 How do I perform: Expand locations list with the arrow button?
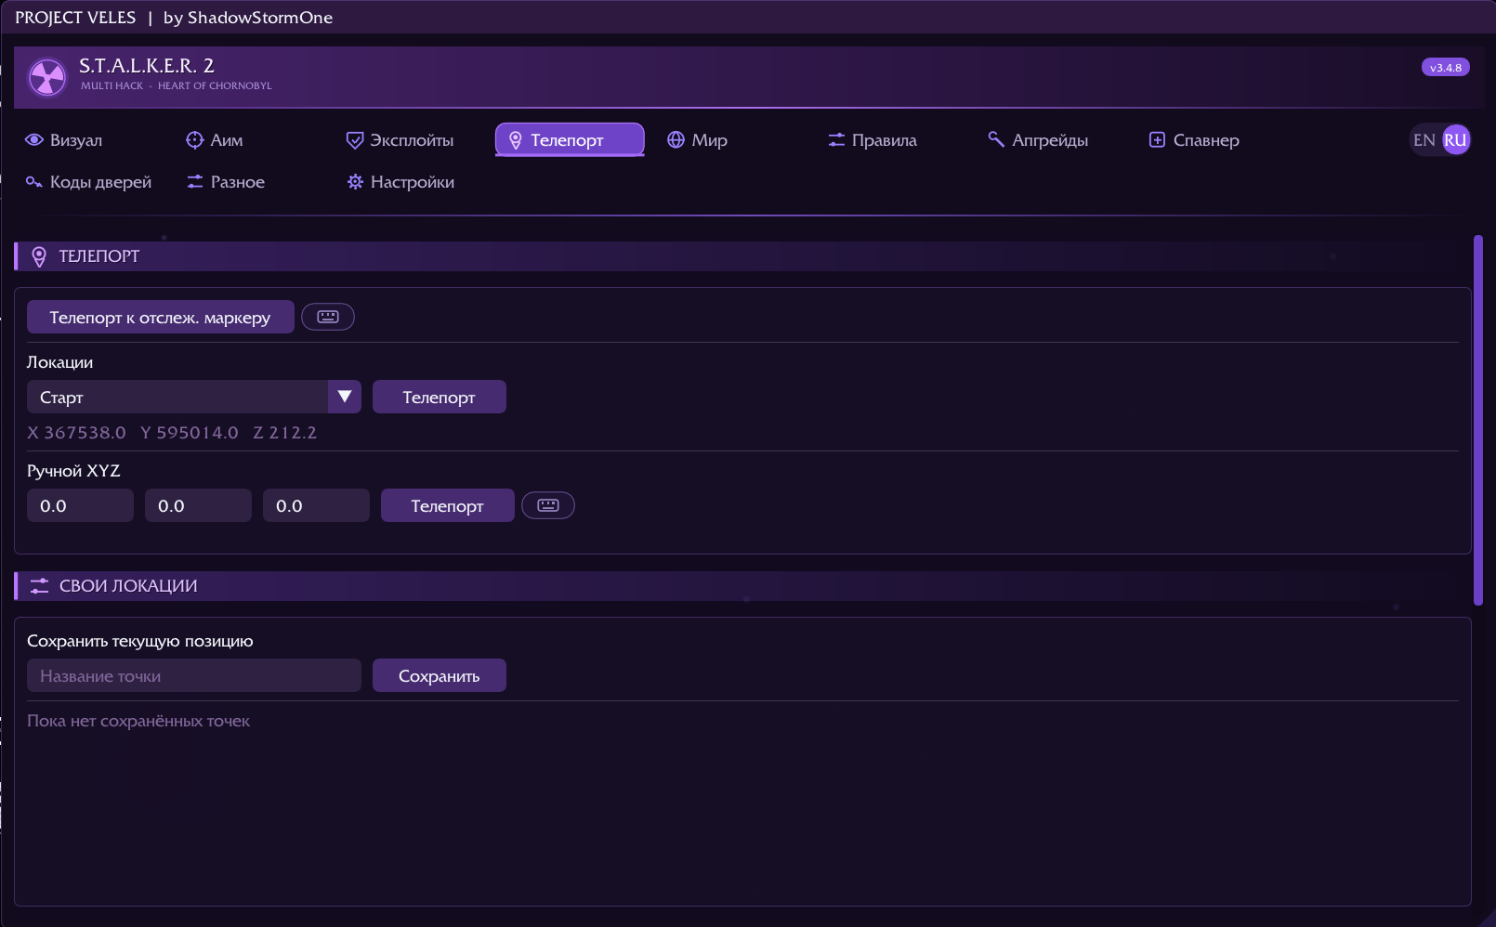click(345, 397)
